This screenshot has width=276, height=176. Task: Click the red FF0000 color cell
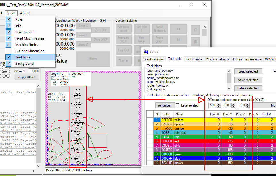pyautogui.click(x=166, y=141)
